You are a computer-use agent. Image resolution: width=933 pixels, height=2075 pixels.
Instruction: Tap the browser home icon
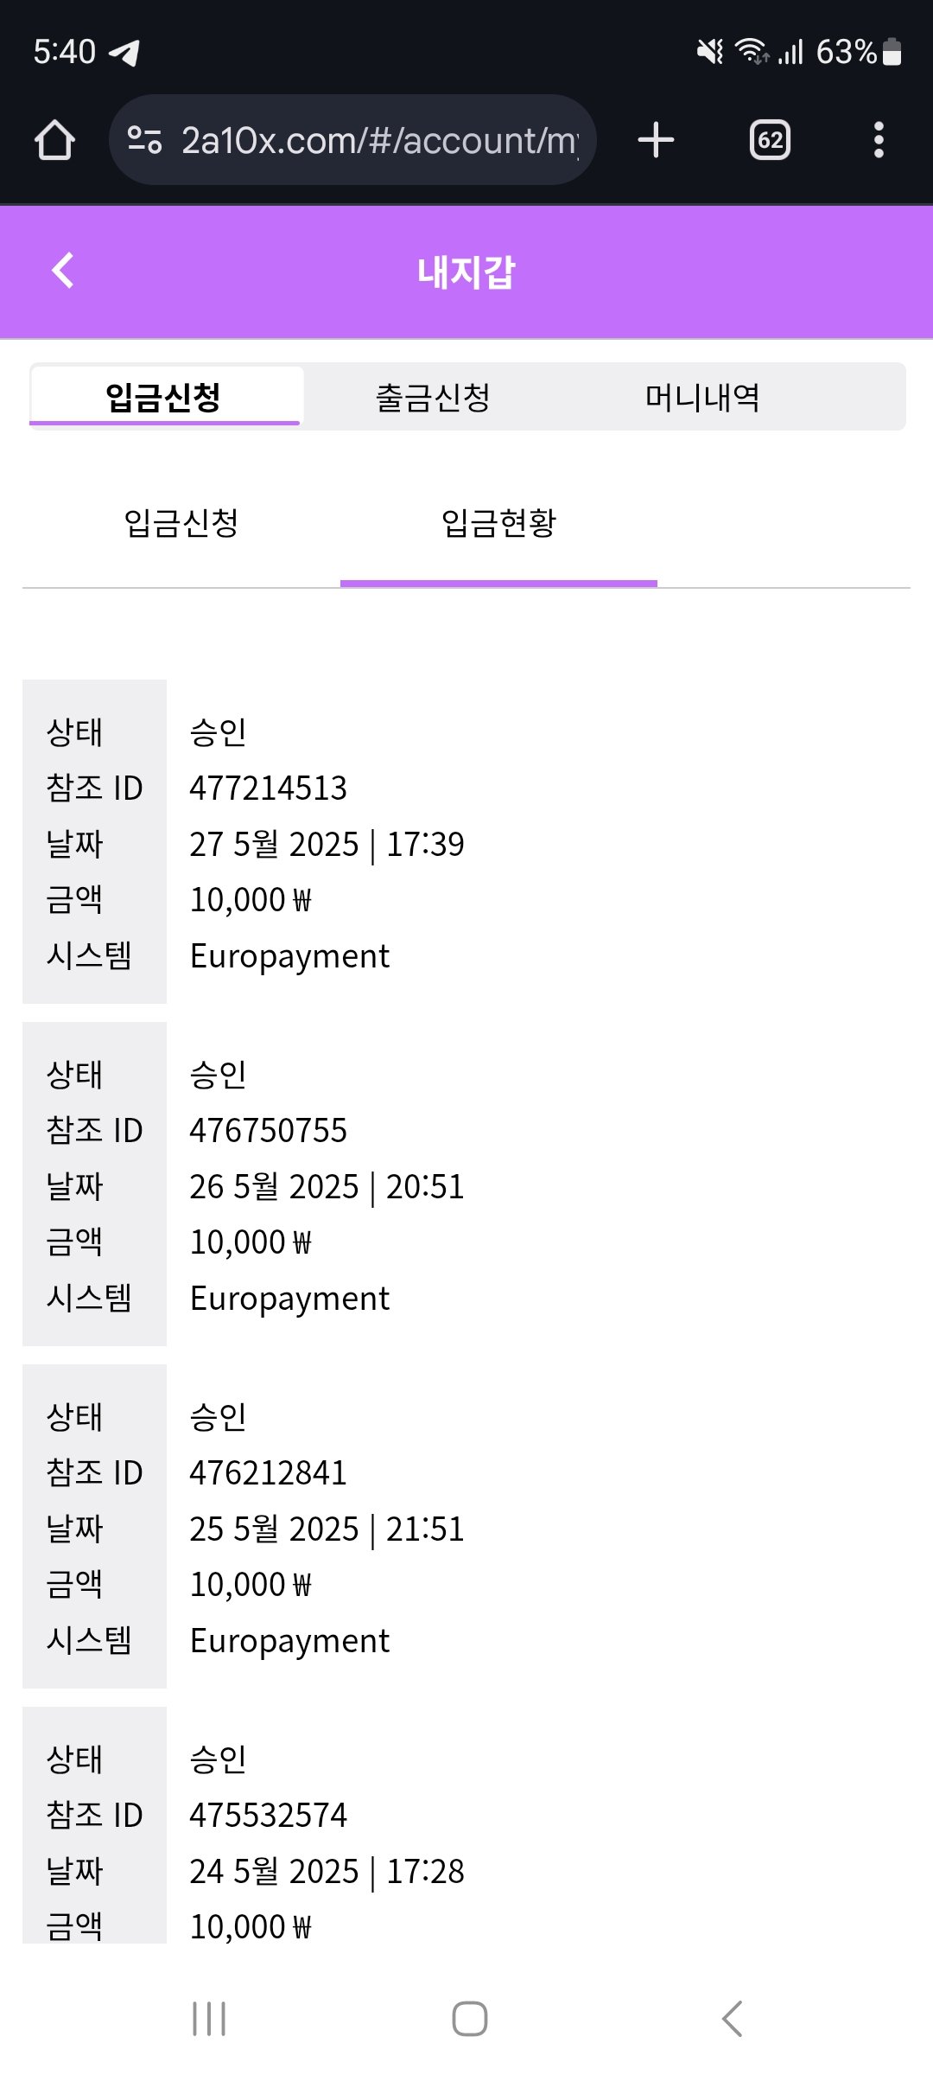[x=54, y=140]
